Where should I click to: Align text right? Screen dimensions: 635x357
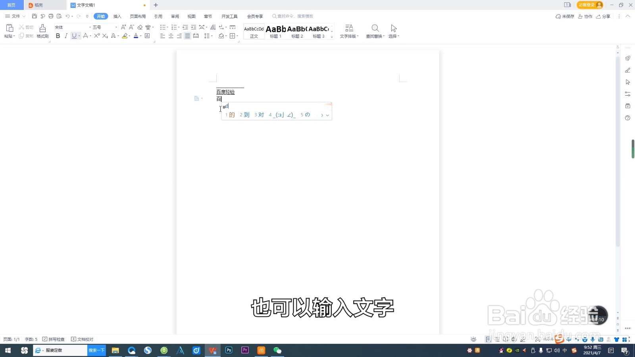[x=179, y=36]
